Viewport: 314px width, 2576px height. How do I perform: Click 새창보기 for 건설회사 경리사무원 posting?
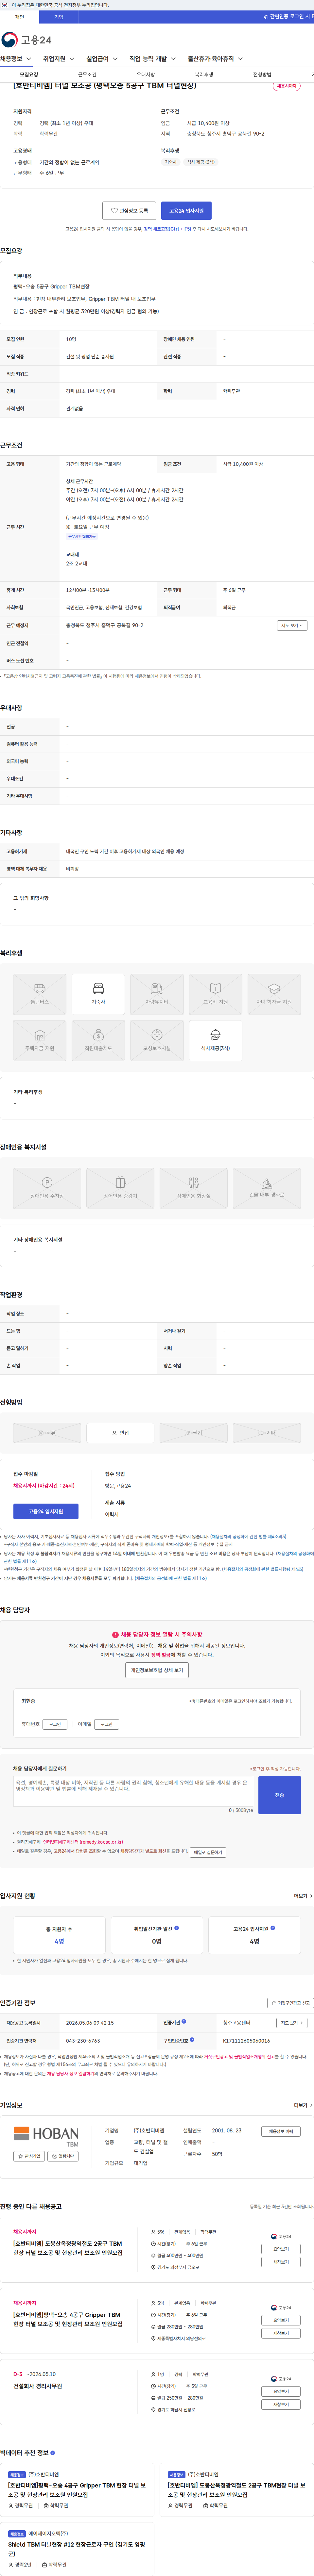[x=281, y=2404]
